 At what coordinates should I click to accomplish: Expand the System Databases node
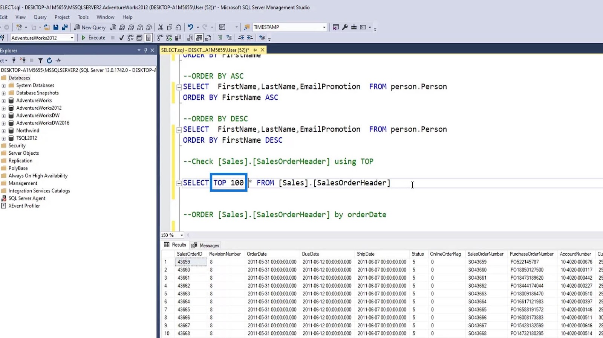[3, 85]
